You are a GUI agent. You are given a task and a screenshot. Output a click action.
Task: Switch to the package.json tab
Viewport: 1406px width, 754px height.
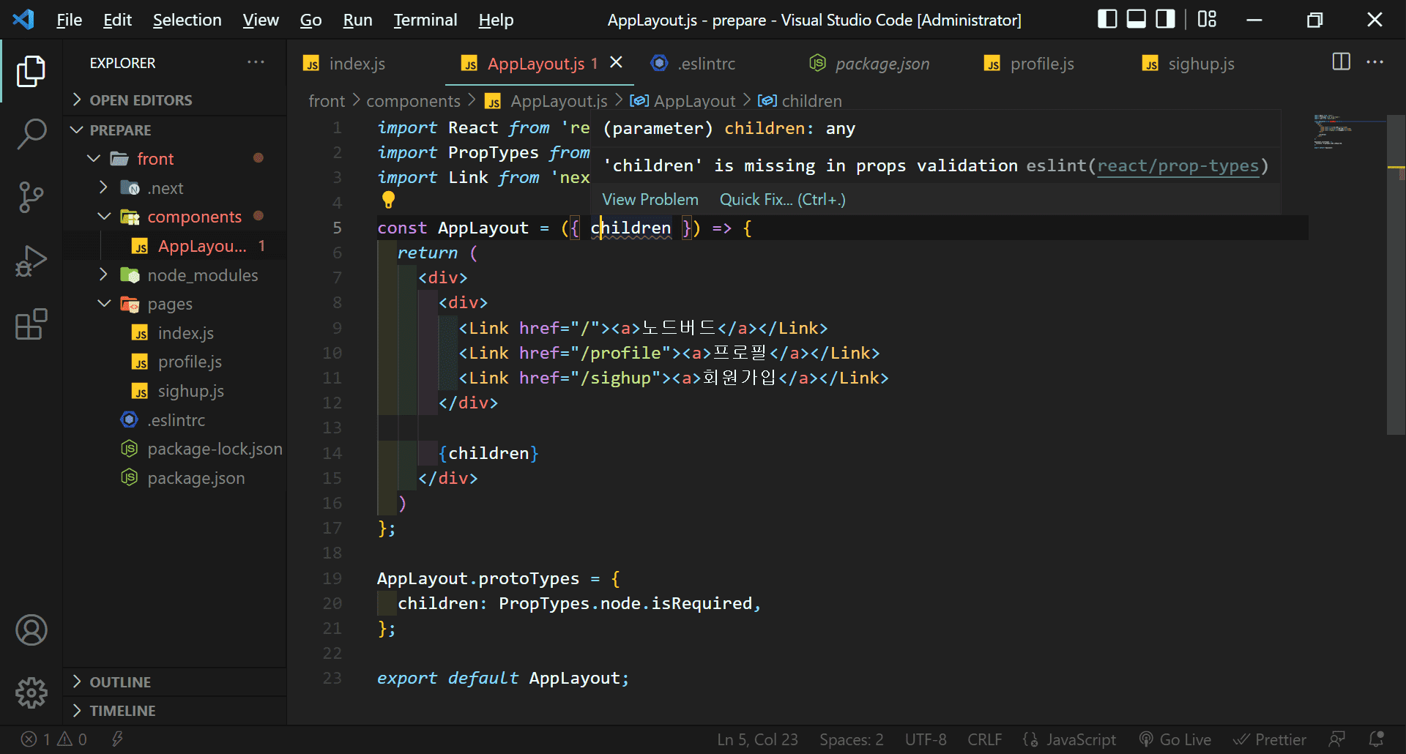click(882, 64)
